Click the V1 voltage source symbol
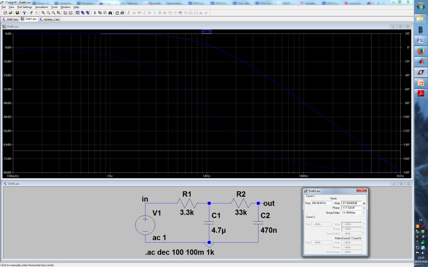428x267 pixels. click(x=145, y=225)
